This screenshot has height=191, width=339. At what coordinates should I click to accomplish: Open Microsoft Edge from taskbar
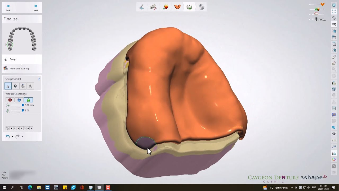(30, 188)
